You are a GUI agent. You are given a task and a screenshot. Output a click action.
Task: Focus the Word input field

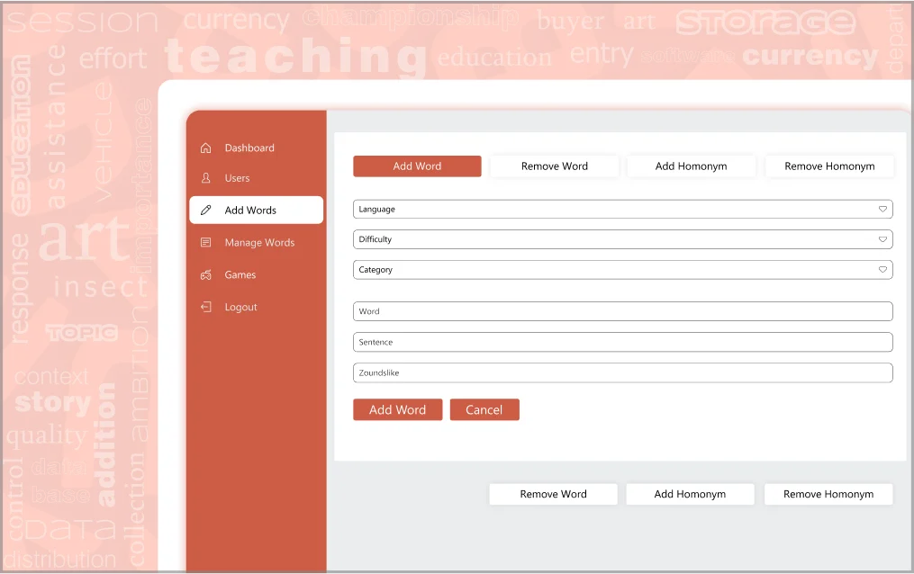click(622, 311)
